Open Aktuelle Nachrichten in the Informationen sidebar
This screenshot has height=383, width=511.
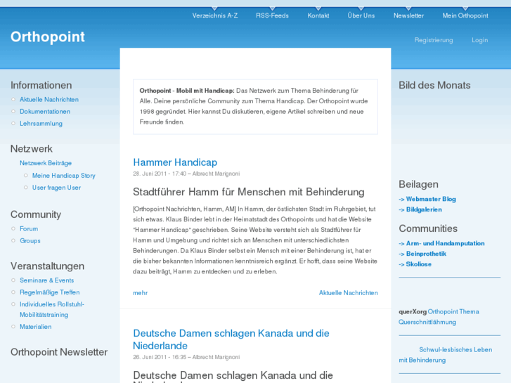[x=49, y=99]
